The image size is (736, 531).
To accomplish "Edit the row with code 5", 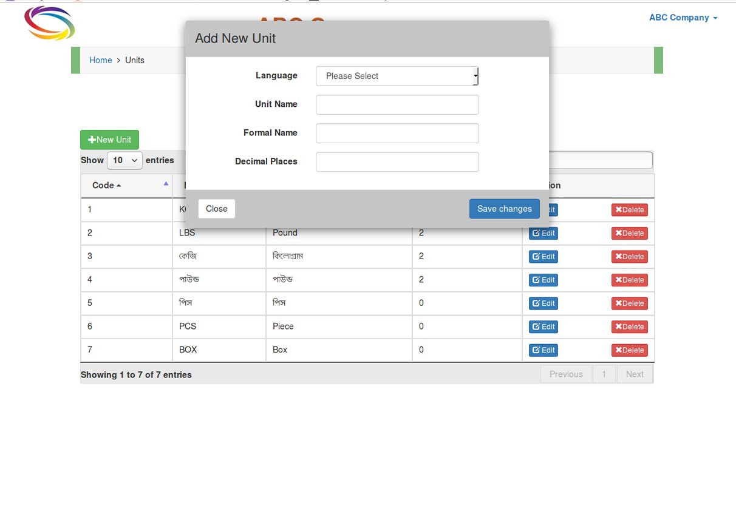I will click(x=543, y=303).
